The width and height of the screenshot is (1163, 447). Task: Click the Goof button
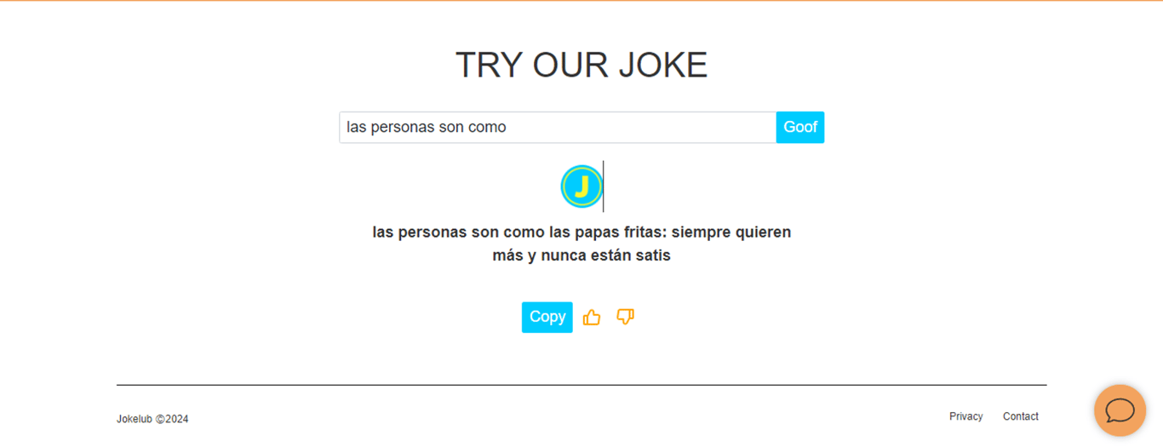800,127
